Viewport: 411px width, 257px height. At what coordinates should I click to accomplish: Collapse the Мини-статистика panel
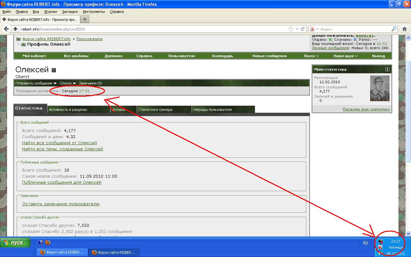[387, 69]
